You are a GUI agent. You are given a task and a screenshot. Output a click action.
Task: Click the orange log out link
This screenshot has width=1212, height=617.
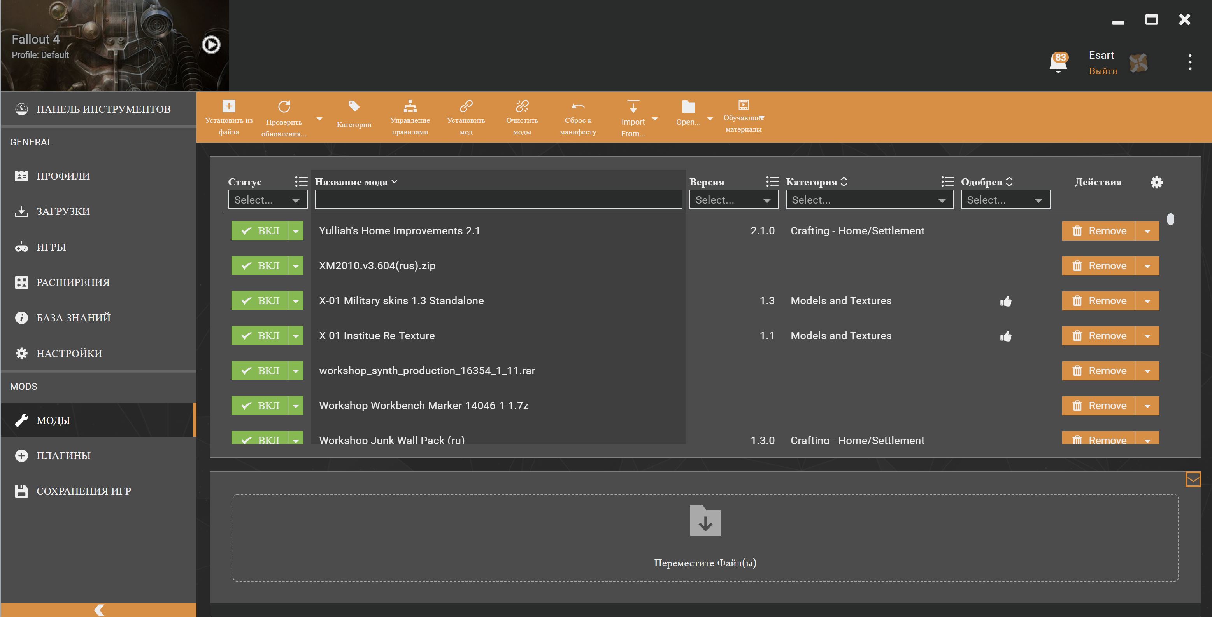(x=1102, y=71)
